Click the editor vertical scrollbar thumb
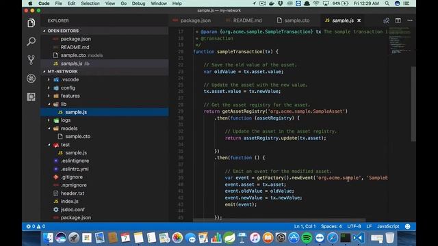The height and width of the screenshot is (246, 438). point(413,104)
